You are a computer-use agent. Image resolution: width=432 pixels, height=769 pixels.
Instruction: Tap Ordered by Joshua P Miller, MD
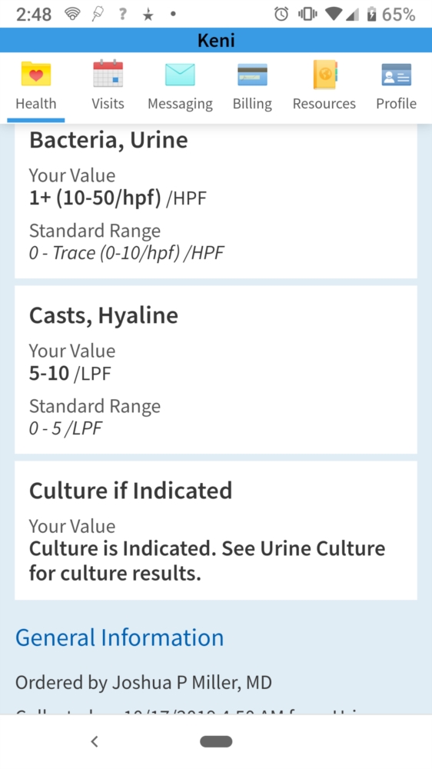(144, 682)
